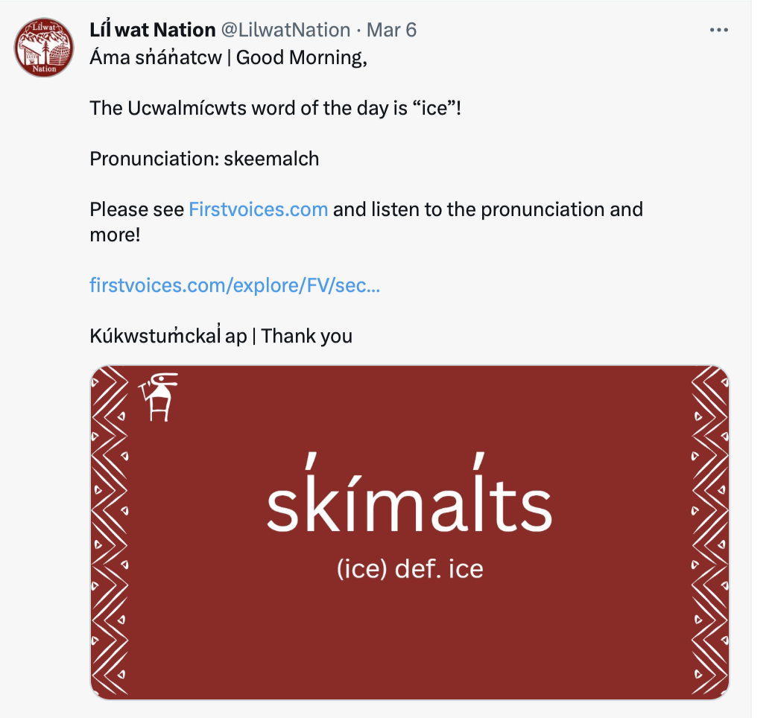The image size is (778, 718).
Task: Open the firstvoices.com/explore/FV/sec... URL
Action: click(235, 285)
